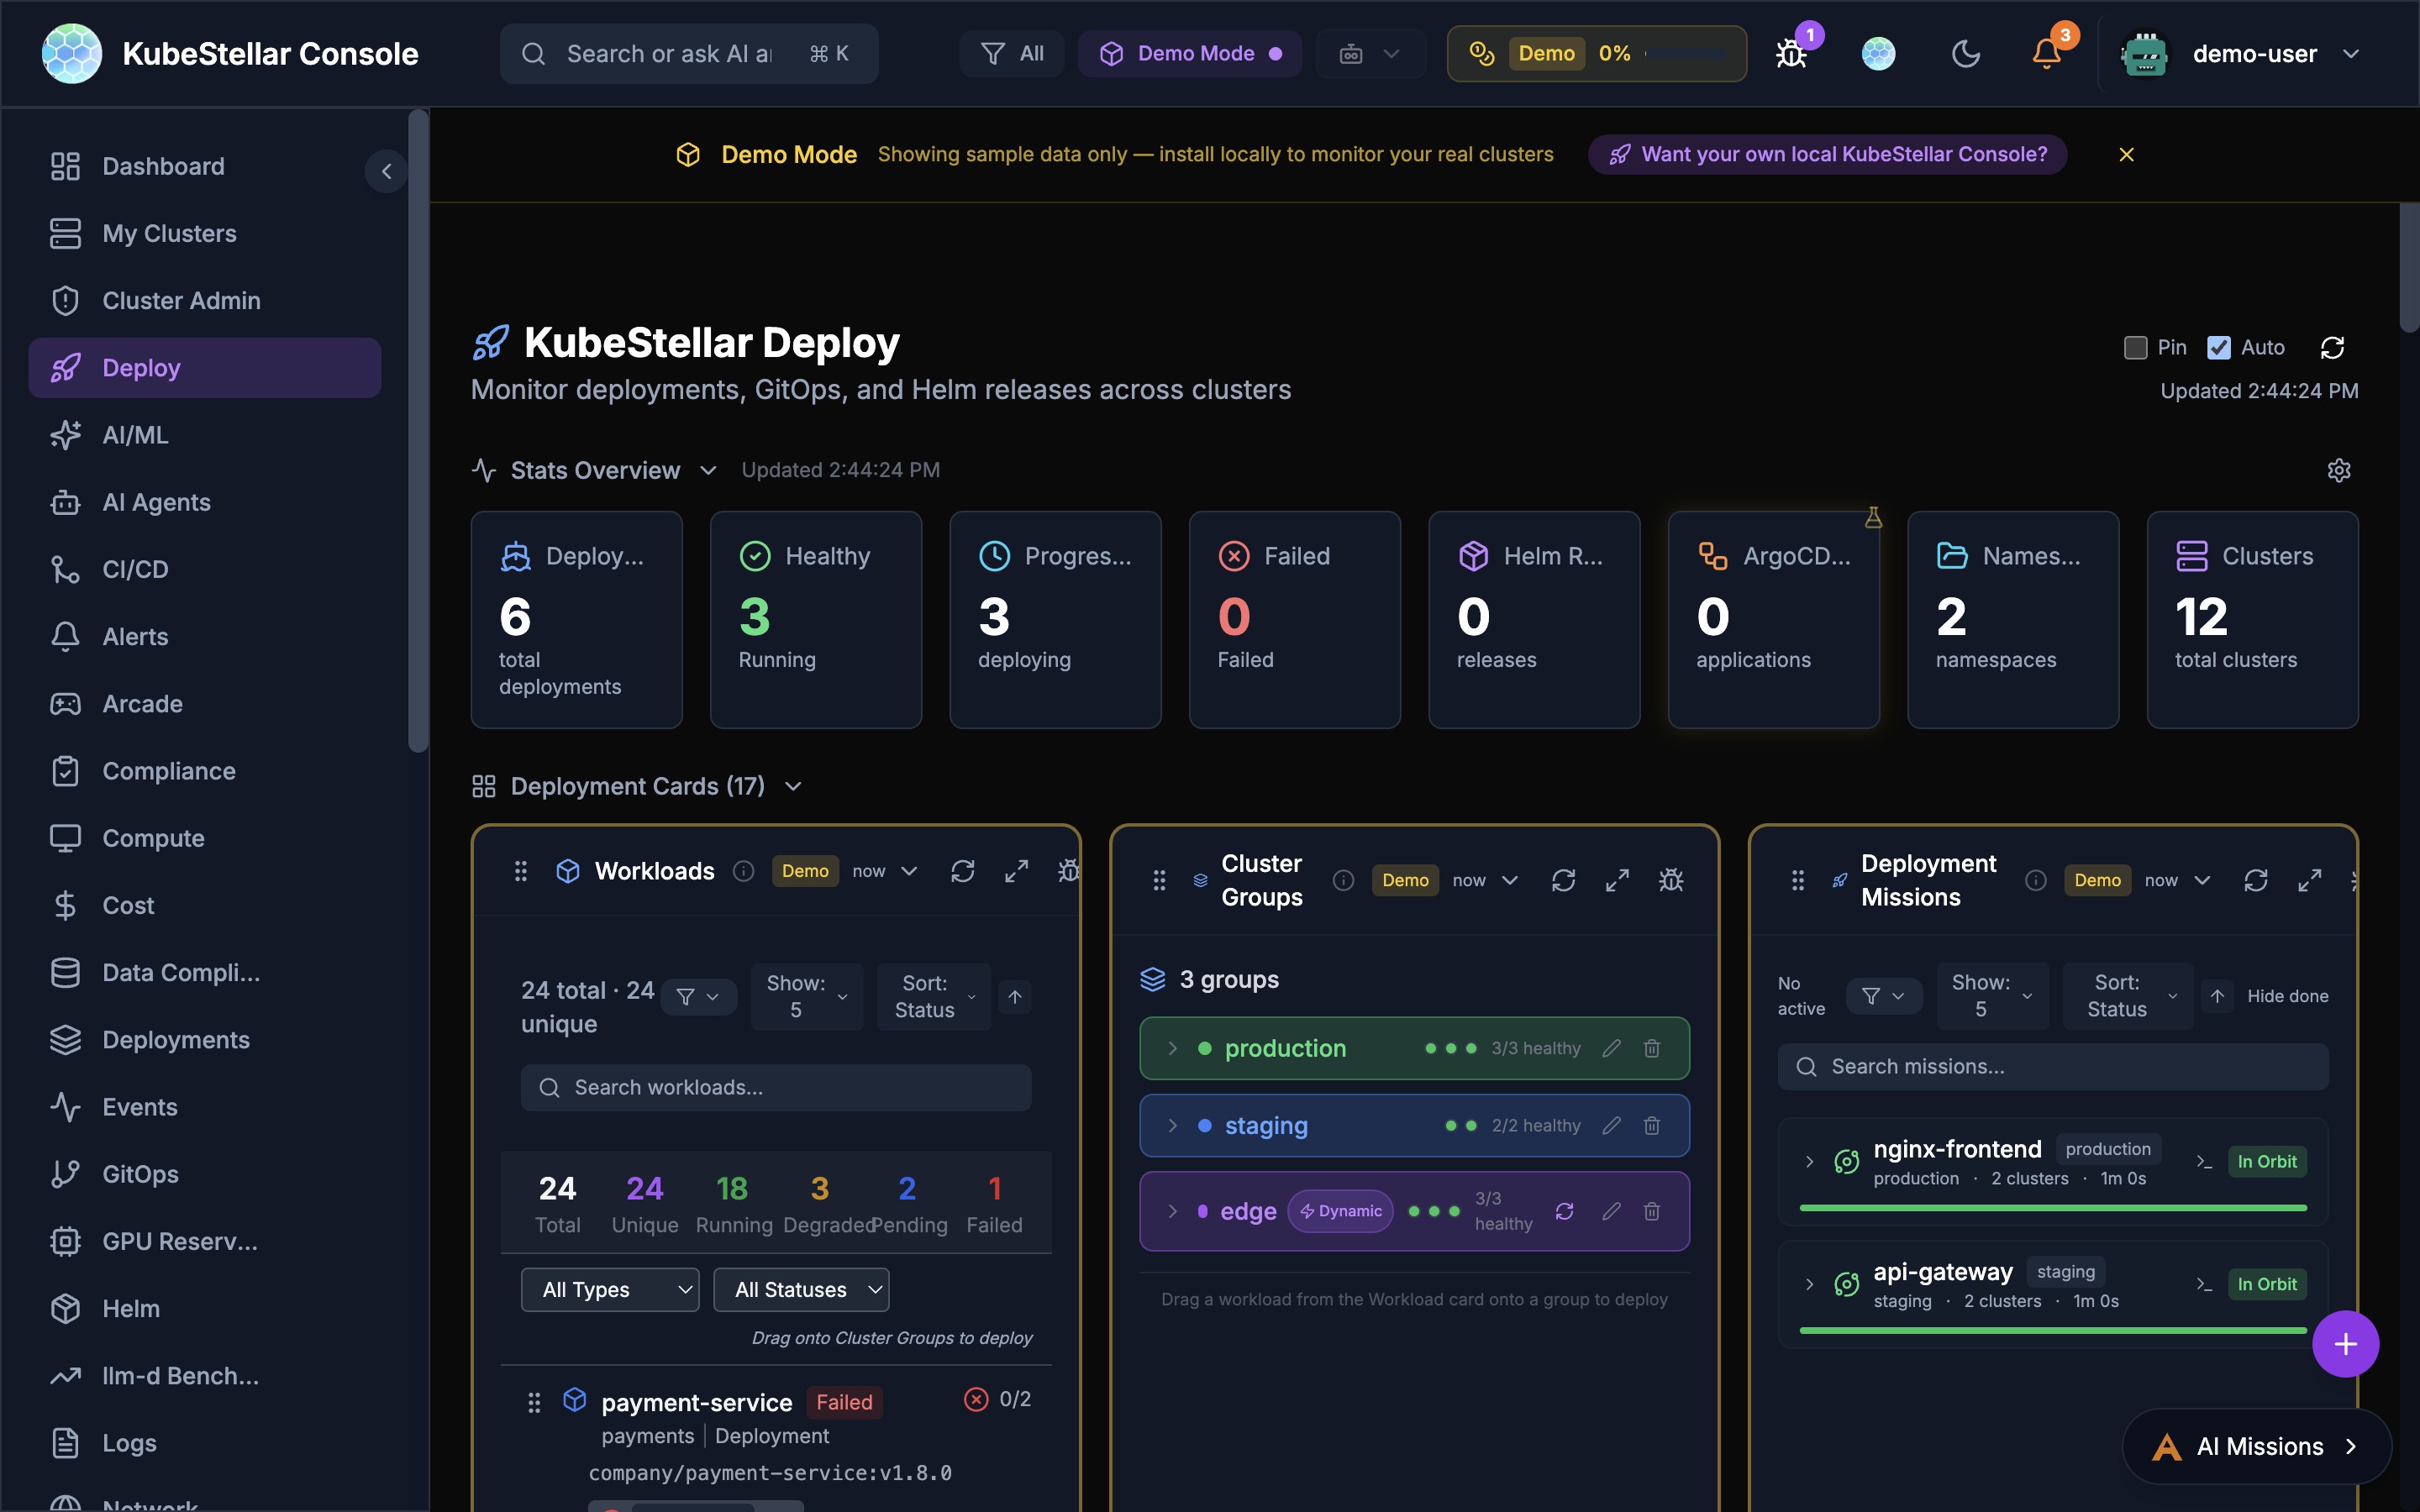Open the GitOps section in the sidebar
This screenshot has height=1512, width=2420.
140,1174
